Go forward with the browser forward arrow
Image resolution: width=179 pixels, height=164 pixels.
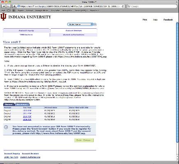pos(8,6)
